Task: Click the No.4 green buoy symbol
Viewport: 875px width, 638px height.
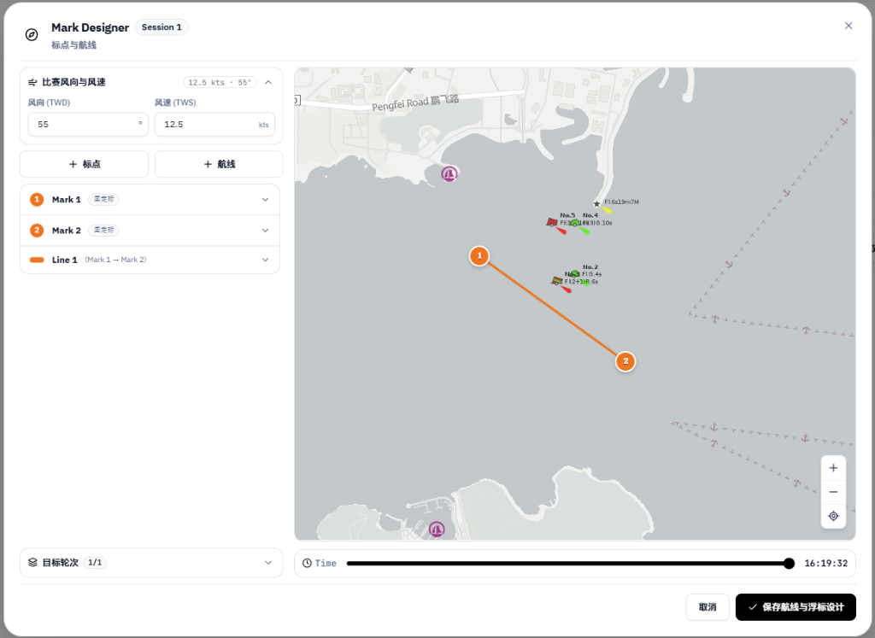Action: pyautogui.click(x=575, y=223)
